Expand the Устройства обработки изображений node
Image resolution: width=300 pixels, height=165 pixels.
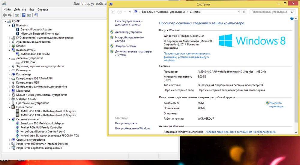9,148
